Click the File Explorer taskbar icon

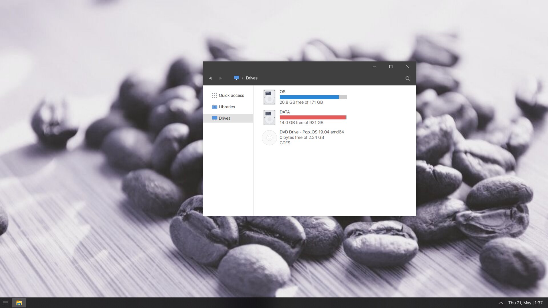19,303
